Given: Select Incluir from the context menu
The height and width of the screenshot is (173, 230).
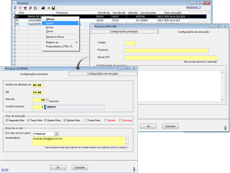Looking at the screenshot, I should (50, 23).
